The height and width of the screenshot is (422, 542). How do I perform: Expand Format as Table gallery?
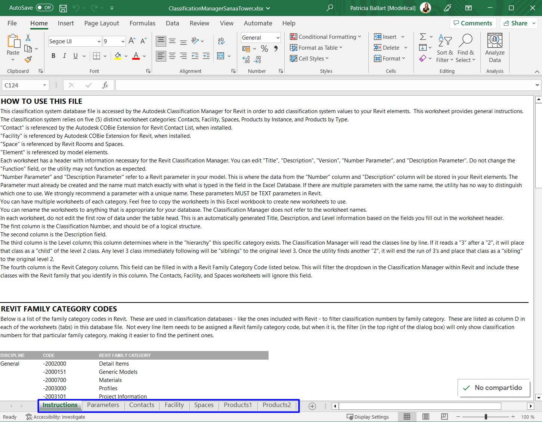pyautogui.click(x=316, y=47)
